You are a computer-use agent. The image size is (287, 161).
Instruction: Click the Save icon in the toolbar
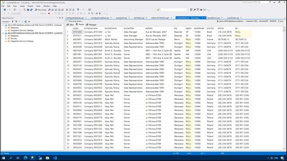pyautogui.click(x=28, y=10)
